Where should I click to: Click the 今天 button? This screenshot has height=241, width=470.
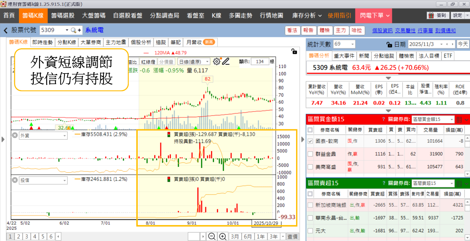coord(463,44)
